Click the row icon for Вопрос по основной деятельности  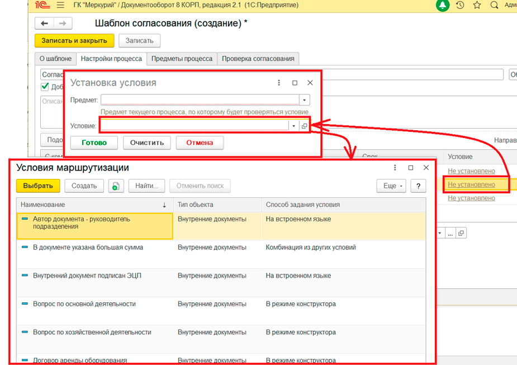25,304
